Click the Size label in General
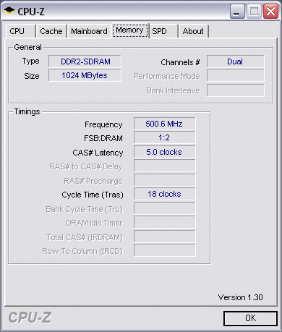This screenshot has height=332, width=282. coord(32,76)
